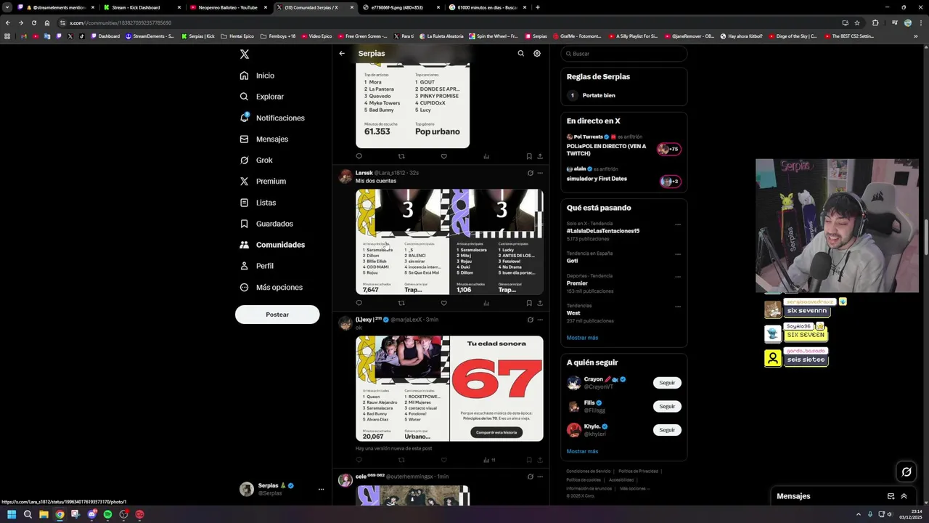Open Listas in sidebar
Image resolution: width=929 pixels, height=523 pixels.
coord(258,203)
